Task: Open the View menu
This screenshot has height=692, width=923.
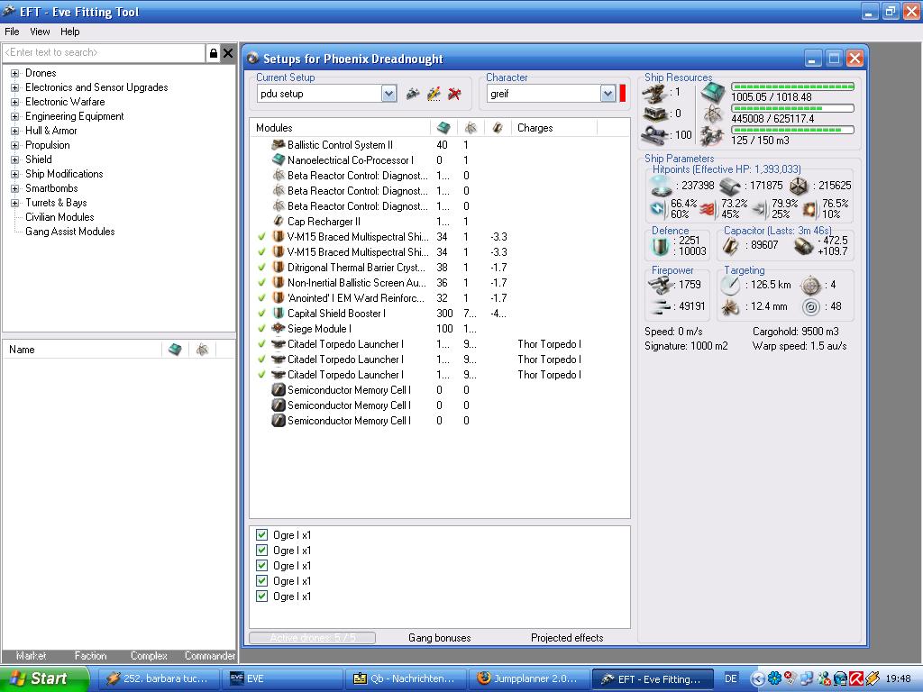Action: [x=40, y=32]
